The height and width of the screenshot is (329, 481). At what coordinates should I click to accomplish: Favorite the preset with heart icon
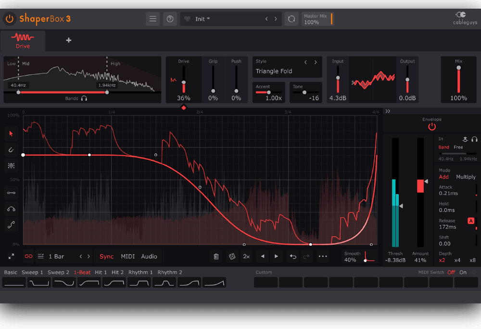187,19
